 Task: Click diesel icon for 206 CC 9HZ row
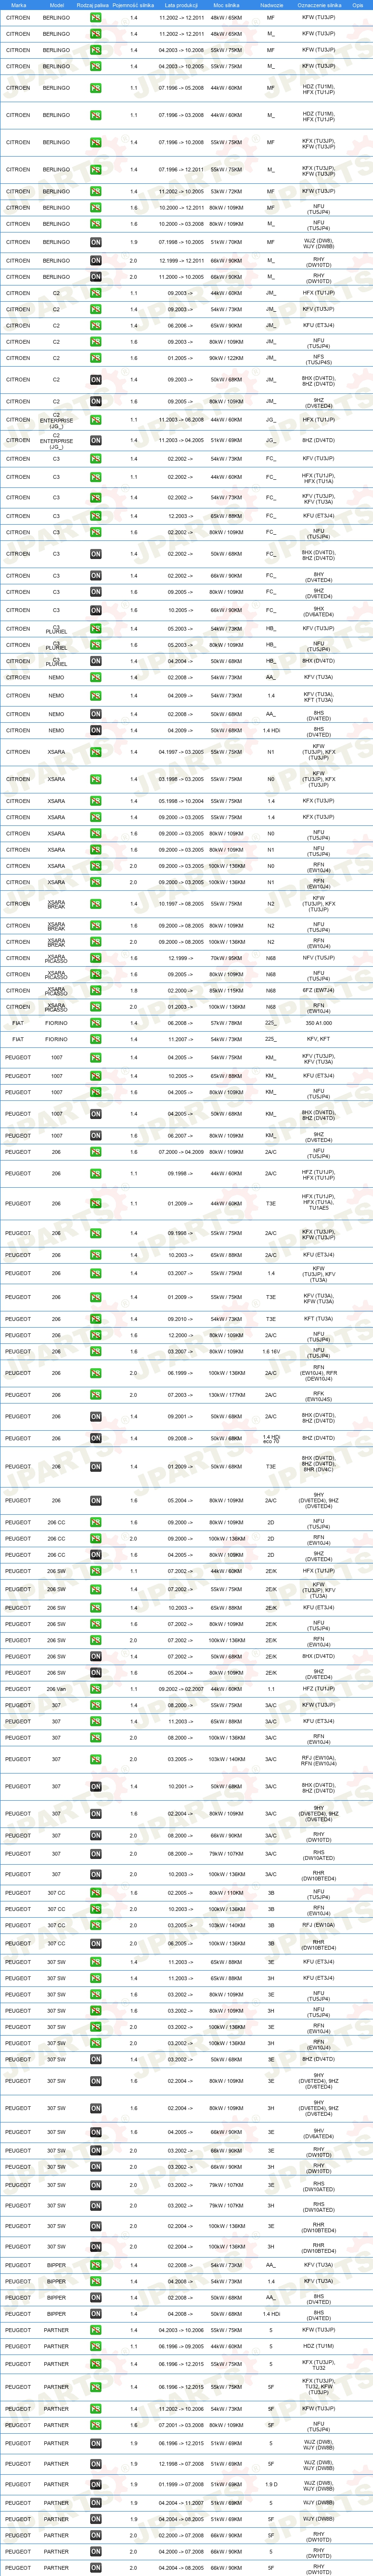(96, 1555)
